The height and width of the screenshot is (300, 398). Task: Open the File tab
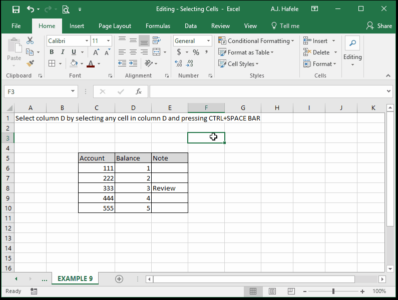pyautogui.click(x=16, y=26)
